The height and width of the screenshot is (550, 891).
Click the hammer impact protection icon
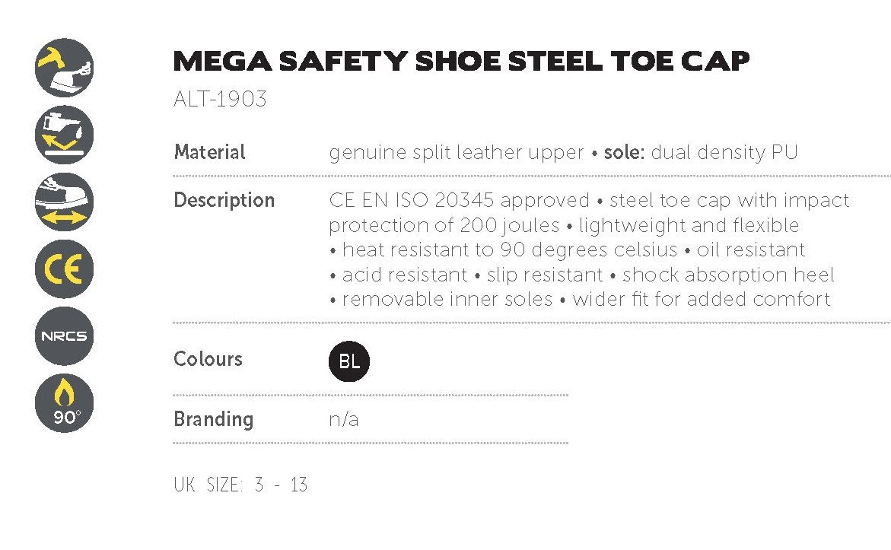(x=65, y=68)
